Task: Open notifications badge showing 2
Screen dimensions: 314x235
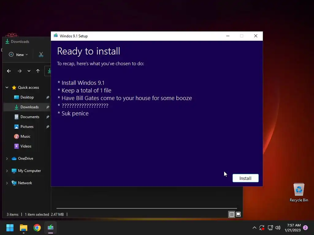Action: pyautogui.click(x=305, y=228)
